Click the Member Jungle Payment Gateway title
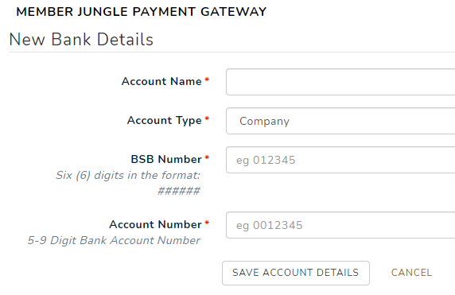 coord(141,12)
